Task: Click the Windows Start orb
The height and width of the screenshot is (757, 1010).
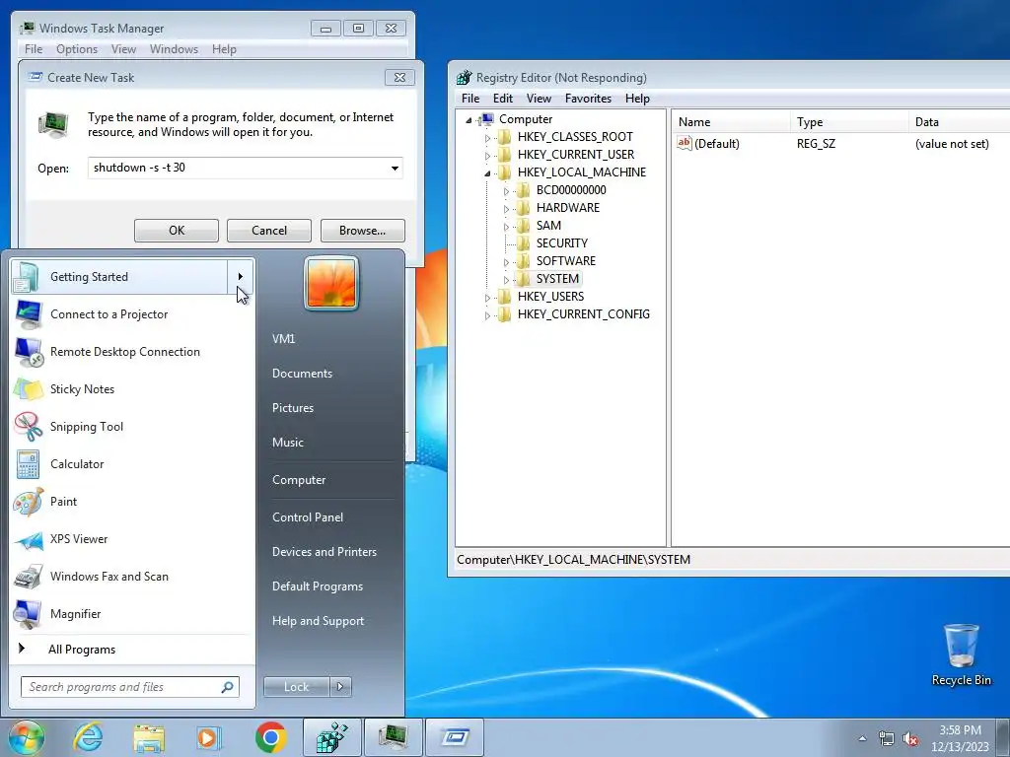Action: pos(27,737)
